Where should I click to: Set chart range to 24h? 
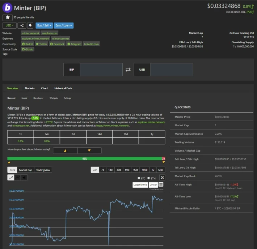[x=95, y=170]
